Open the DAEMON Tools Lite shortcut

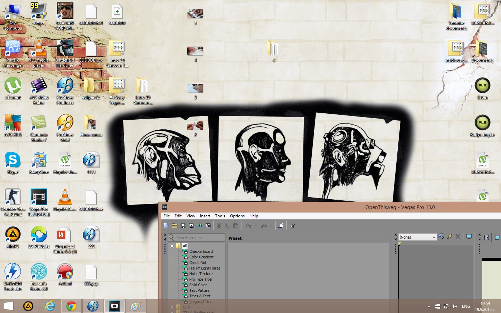(x=13, y=277)
